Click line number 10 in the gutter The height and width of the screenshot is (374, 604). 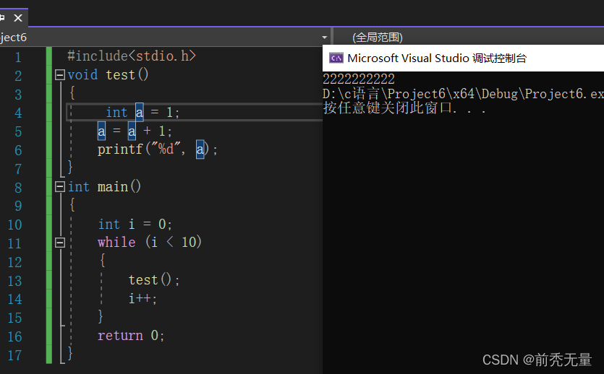(14, 225)
